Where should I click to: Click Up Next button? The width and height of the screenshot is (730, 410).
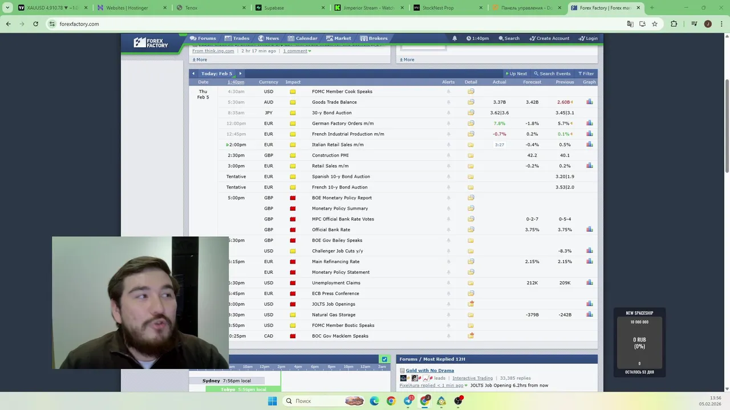pos(516,73)
